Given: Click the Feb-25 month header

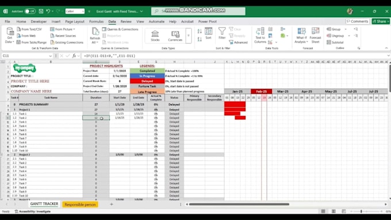Looking at the screenshot, I should tap(261, 91).
